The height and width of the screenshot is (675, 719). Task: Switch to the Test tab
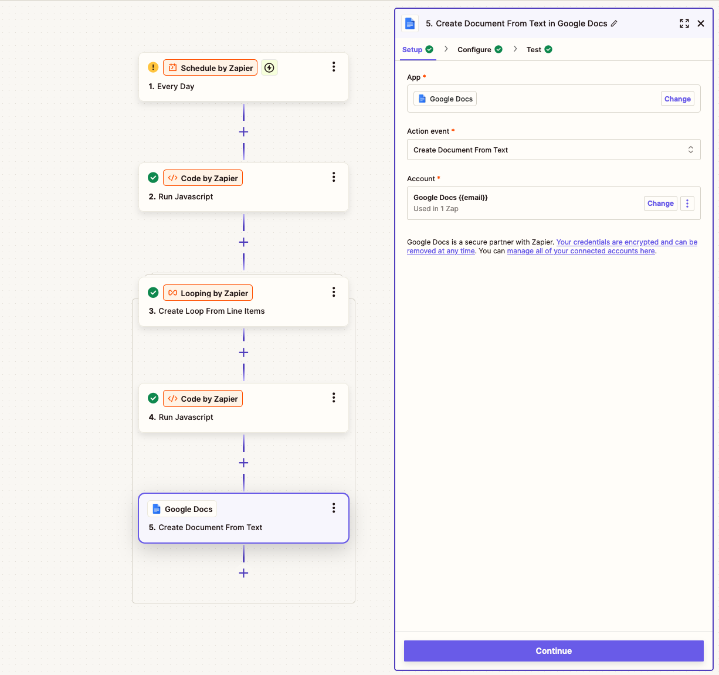click(539, 49)
